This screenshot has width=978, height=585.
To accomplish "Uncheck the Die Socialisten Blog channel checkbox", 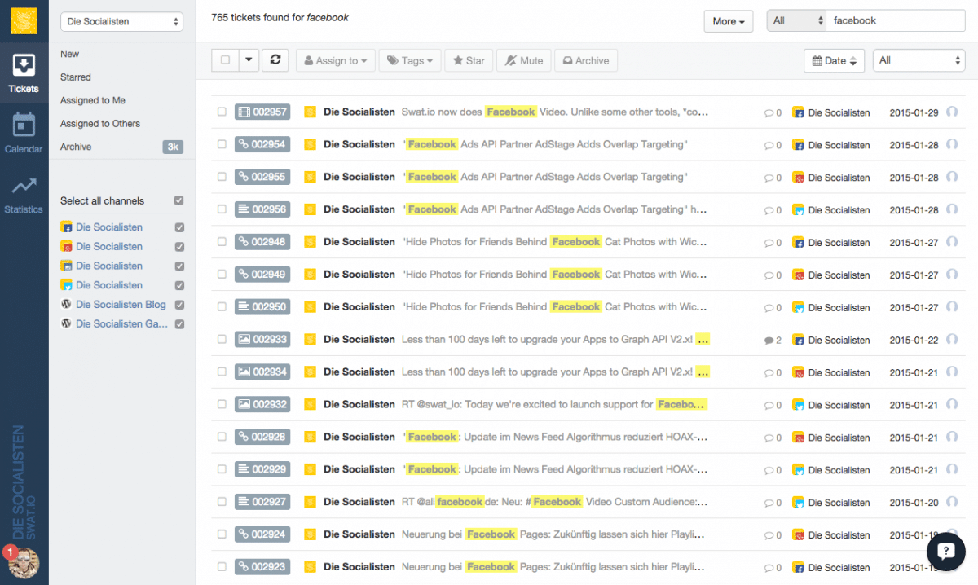I will click(x=179, y=306).
